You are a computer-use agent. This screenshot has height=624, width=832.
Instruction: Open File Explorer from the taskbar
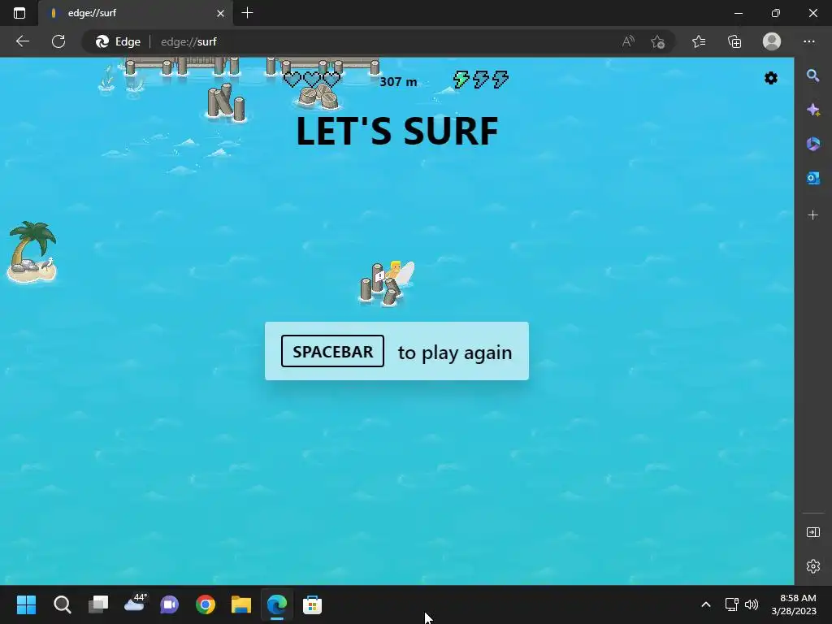tap(240, 604)
